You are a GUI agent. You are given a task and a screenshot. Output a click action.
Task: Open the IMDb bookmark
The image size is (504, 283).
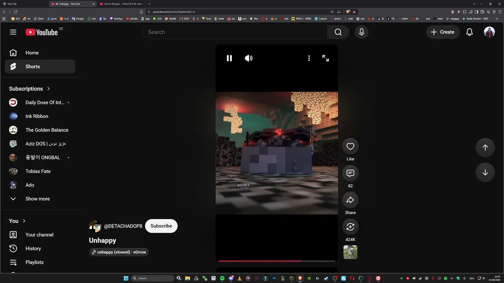pos(301,18)
